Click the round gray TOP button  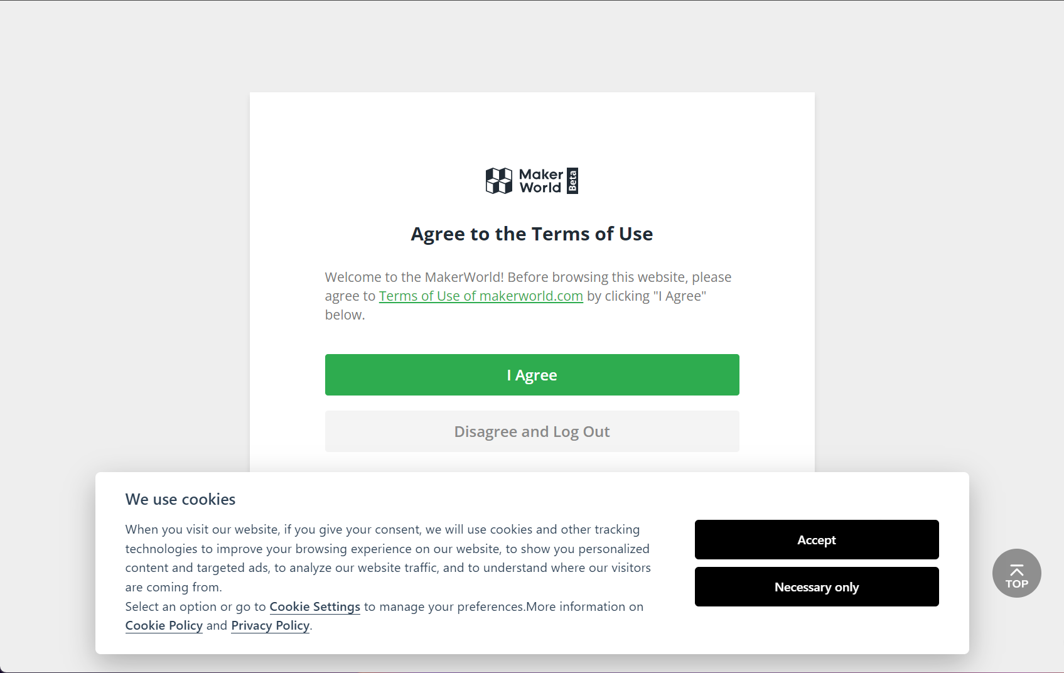click(1017, 573)
